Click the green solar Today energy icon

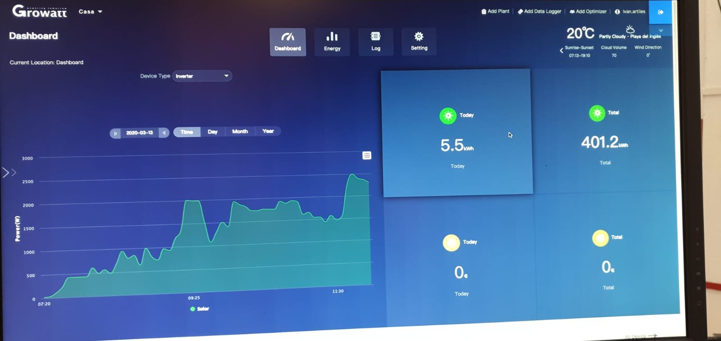point(447,116)
